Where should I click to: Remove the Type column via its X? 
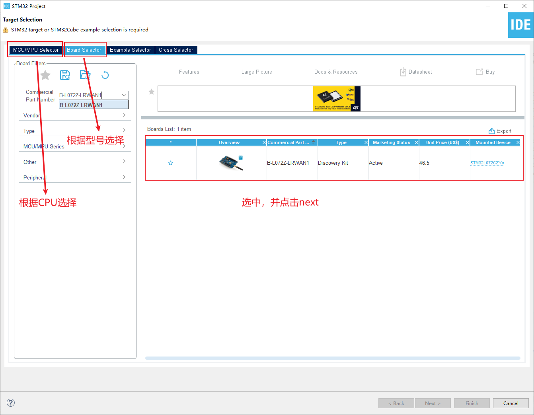[366, 142]
